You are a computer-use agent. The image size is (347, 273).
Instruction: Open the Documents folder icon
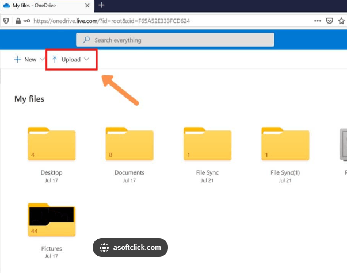coord(129,144)
